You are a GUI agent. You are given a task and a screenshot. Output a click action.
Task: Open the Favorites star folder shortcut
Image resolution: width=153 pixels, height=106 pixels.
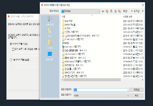[50, 44]
